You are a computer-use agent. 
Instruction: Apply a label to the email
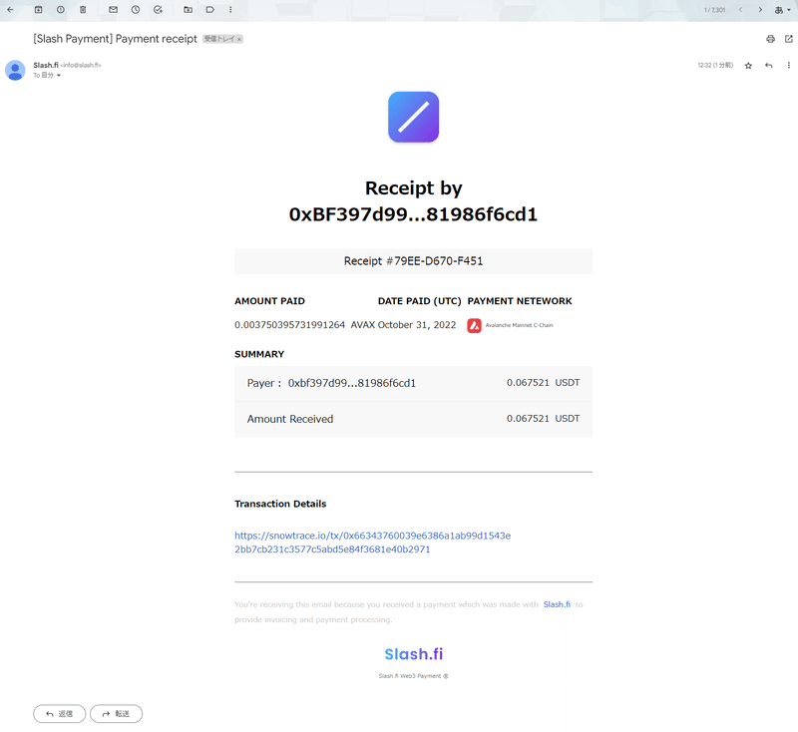point(209,10)
